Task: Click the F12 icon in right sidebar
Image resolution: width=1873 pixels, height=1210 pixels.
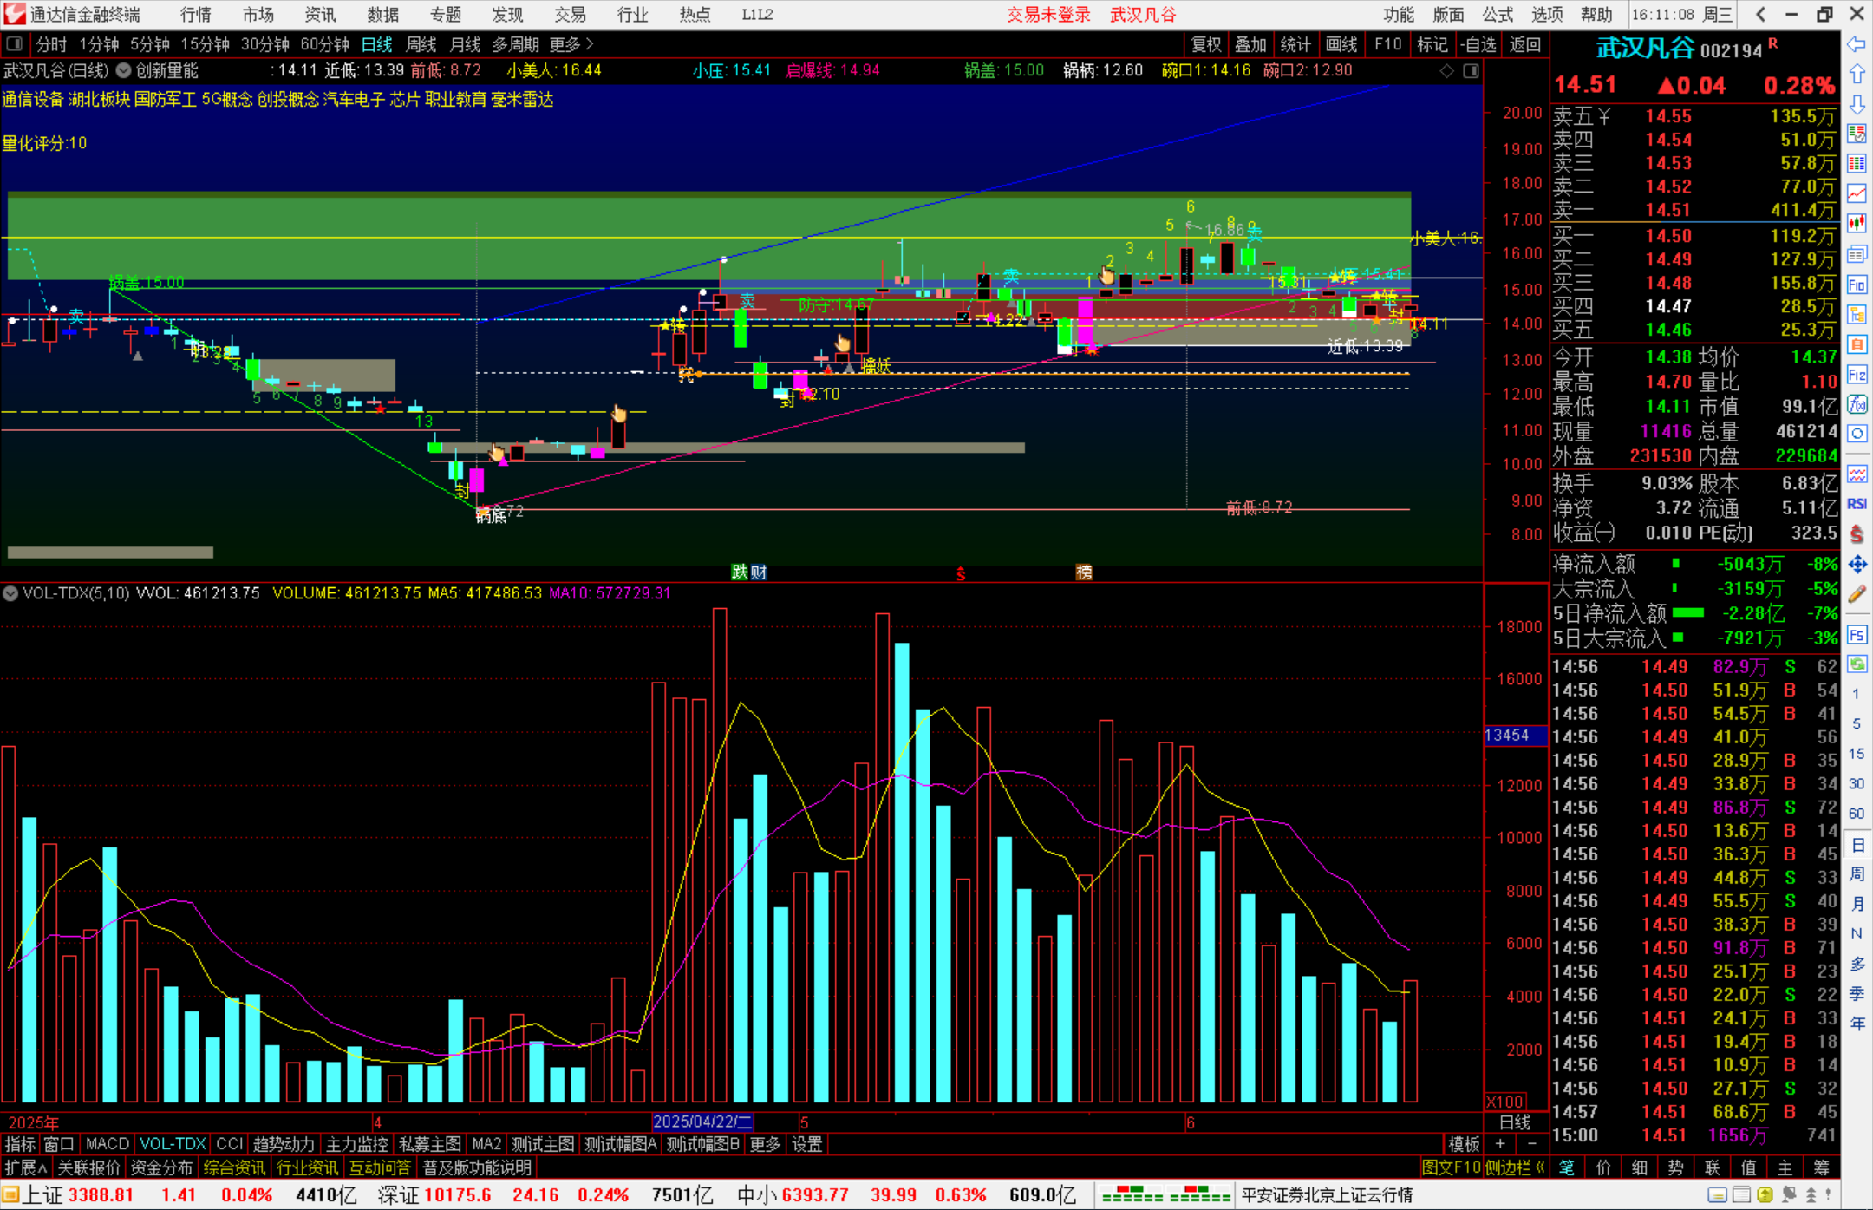Action: (x=1857, y=375)
